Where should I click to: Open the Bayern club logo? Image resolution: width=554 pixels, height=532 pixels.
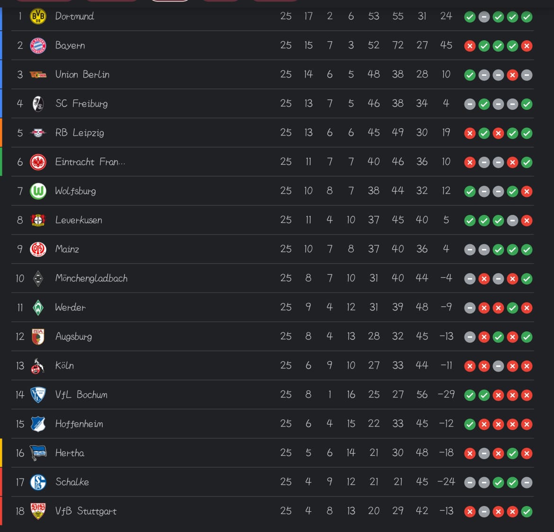coord(38,45)
